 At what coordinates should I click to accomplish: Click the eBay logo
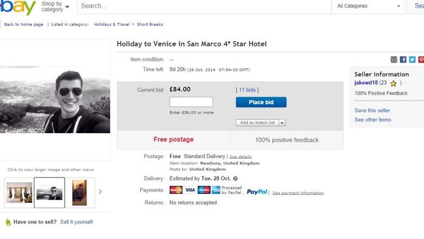click(18, 7)
